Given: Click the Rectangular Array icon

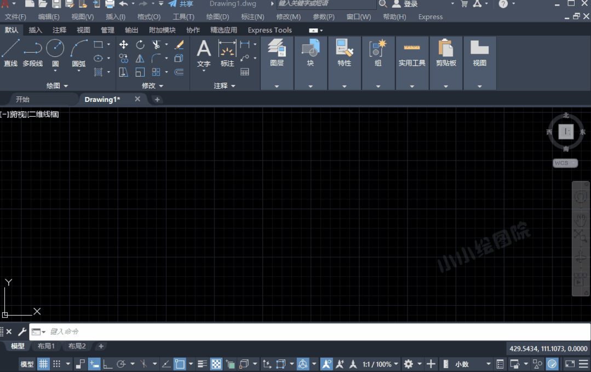Looking at the screenshot, I should pyautogui.click(x=156, y=72).
